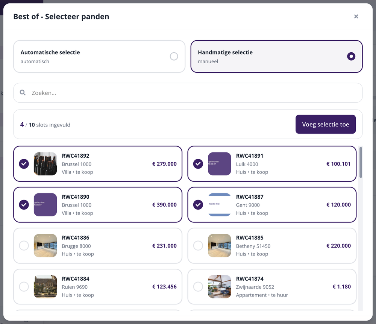
Task: Uncheck property RWC41892
Action: [x=24, y=164]
